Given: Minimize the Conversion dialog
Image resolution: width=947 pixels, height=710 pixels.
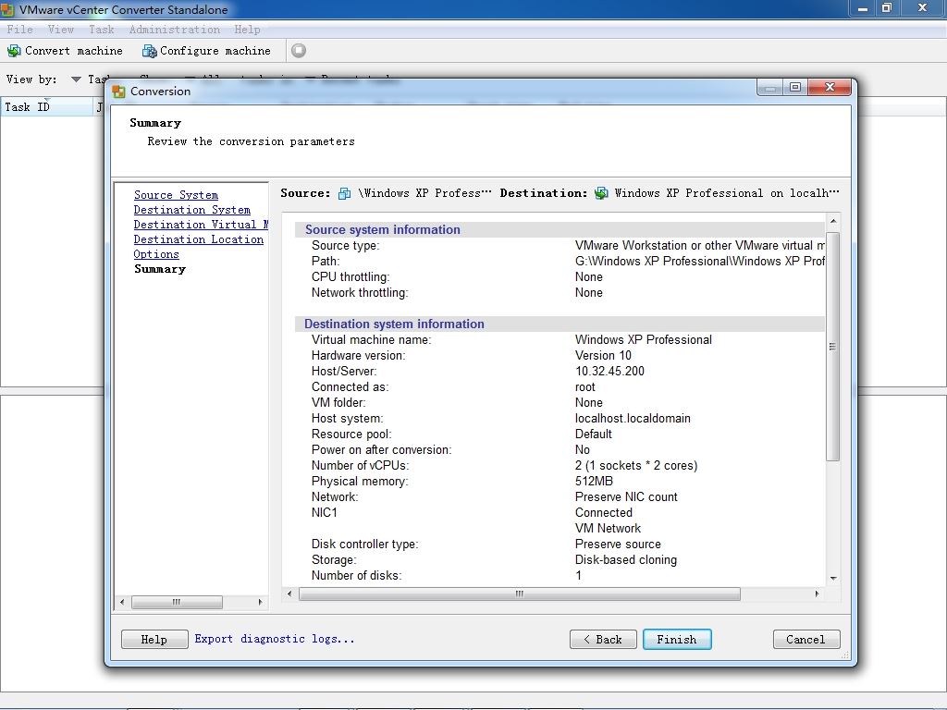Looking at the screenshot, I should 770,88.
